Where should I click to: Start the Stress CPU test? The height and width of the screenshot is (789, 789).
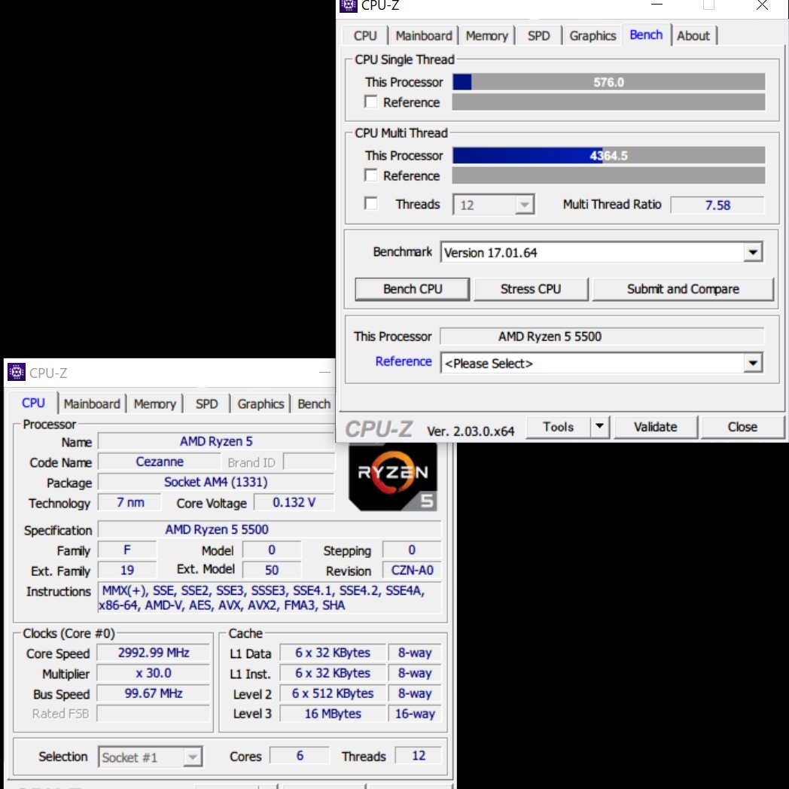click(531, 289)
